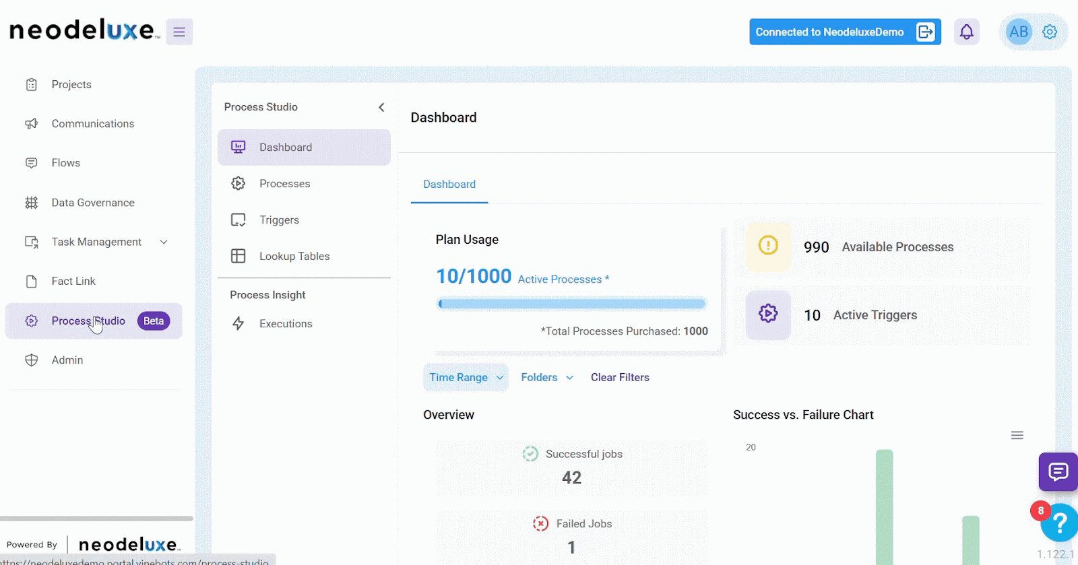
Task: Click the Plan Usage progress bar
Action: point(571,304)
